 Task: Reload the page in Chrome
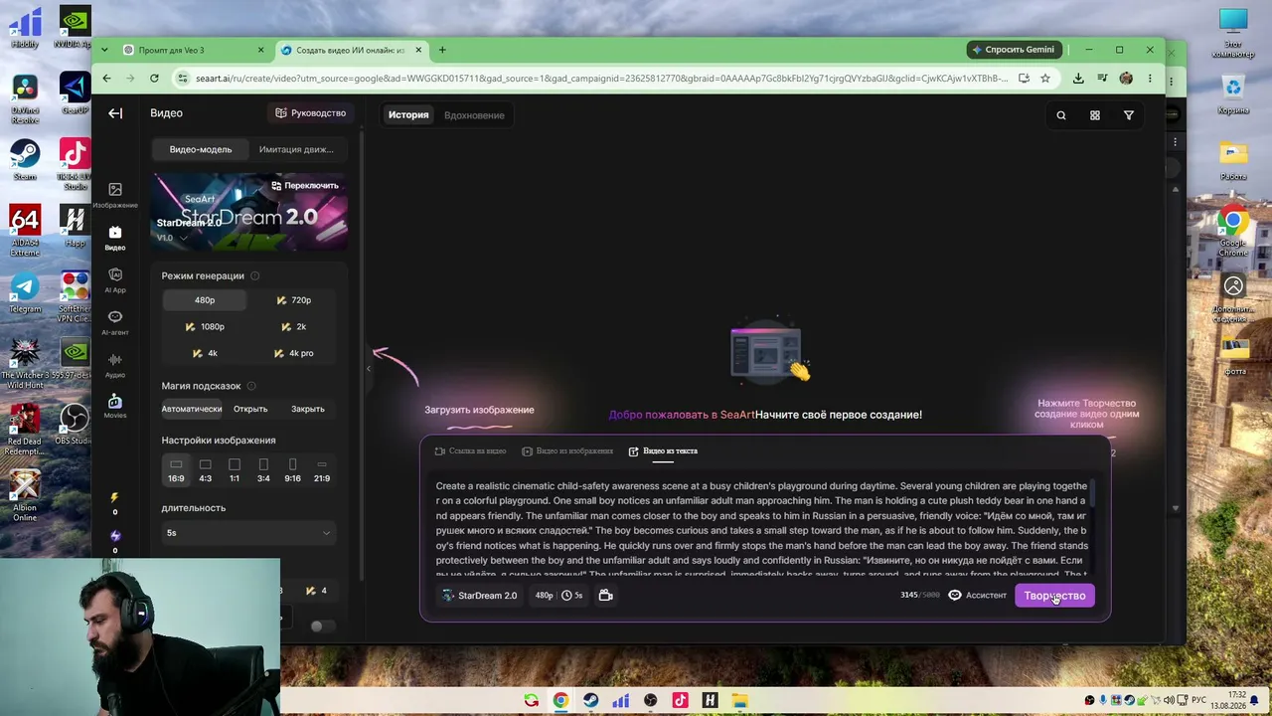(154, 79)
